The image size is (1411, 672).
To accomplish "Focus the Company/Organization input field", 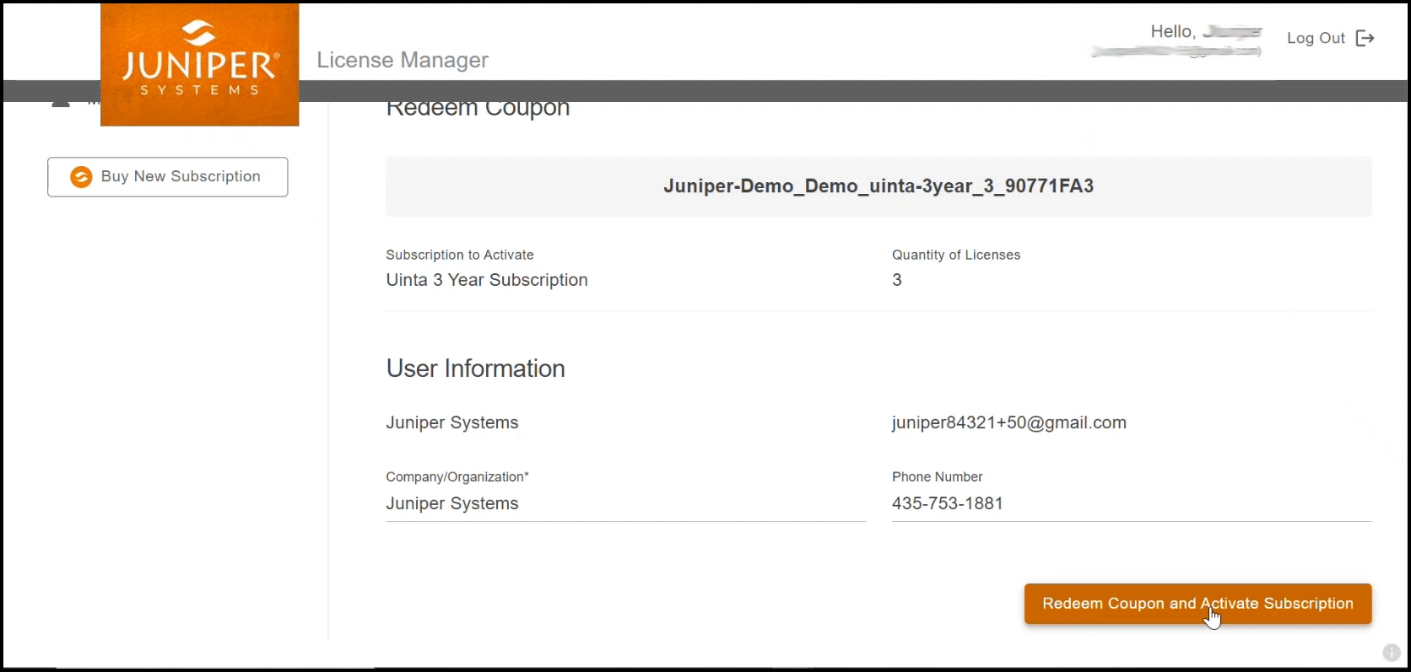I will (x=624, y=503).
